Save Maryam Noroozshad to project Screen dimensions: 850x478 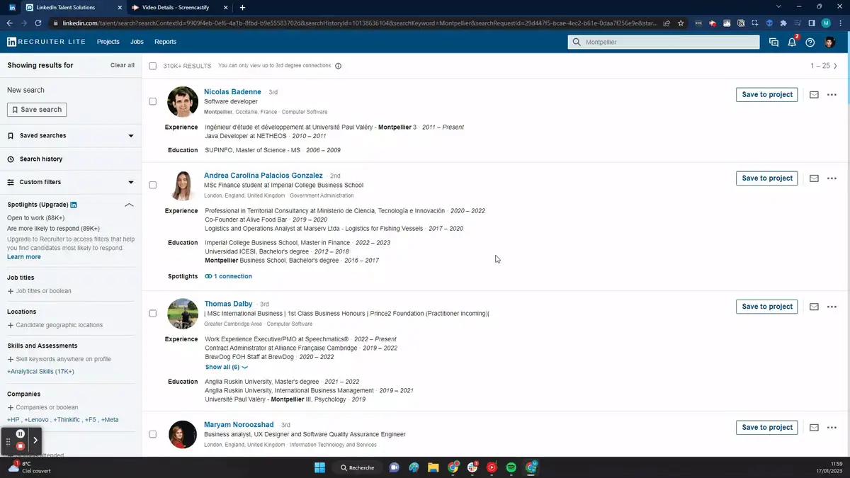point(767,428)
